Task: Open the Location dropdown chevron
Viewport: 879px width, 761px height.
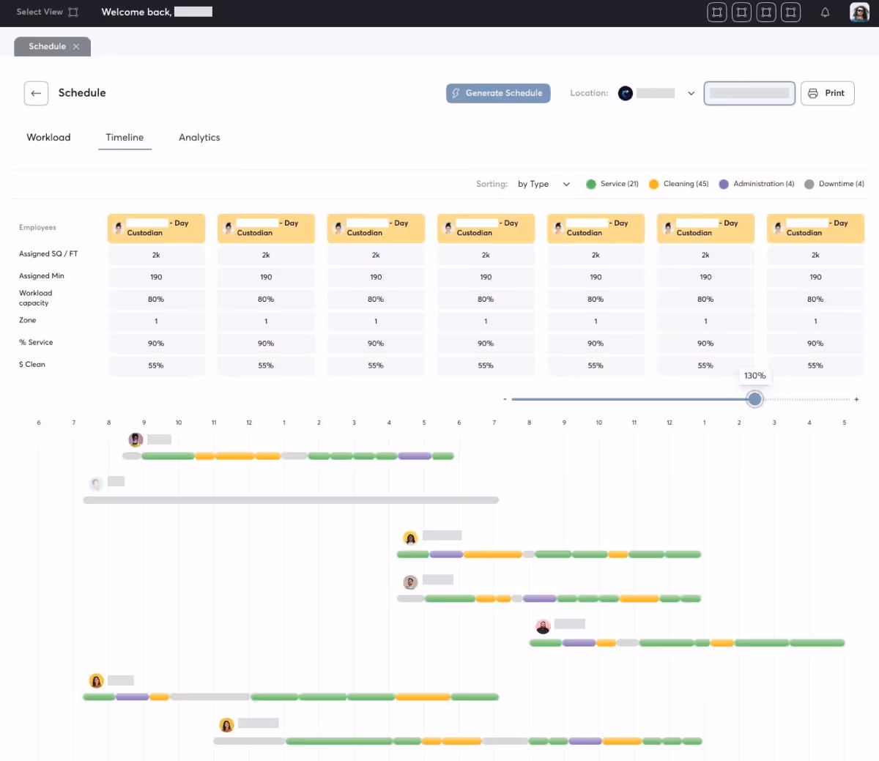Action: 691,93
